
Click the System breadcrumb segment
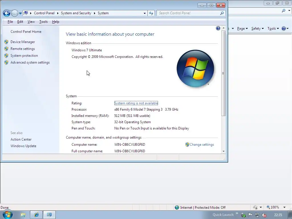coord(103,13)
